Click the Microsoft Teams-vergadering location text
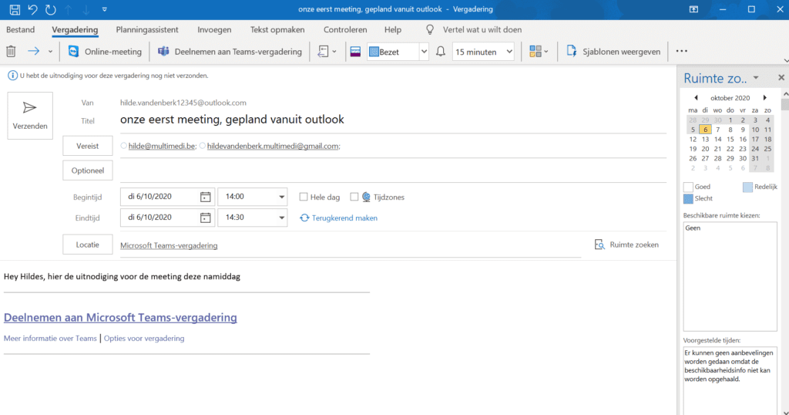The width and height of the screenshot is (789, 415). pyautogui.click(x=169, y=246)
